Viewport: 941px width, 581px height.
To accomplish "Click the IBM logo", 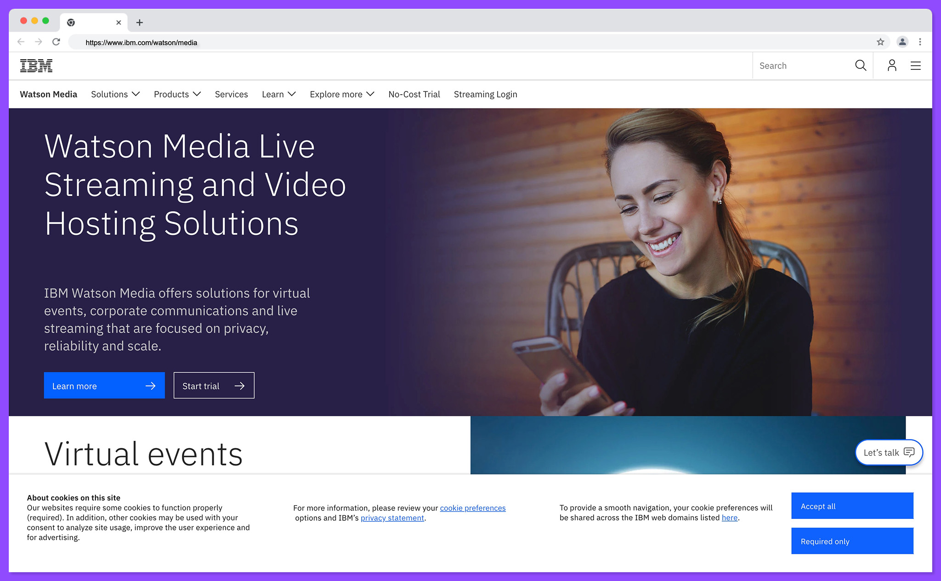I will (36, 65).
